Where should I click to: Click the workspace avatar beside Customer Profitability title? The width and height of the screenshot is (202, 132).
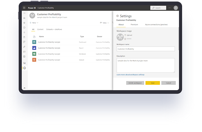(x=32, y=16)
